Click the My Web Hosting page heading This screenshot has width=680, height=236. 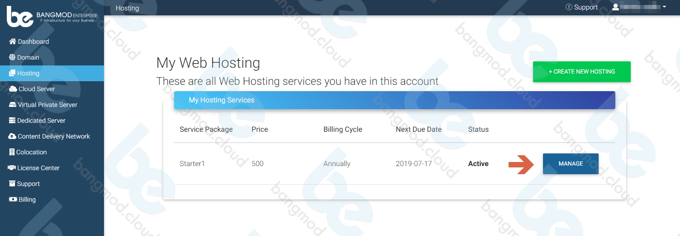[208, 63]
